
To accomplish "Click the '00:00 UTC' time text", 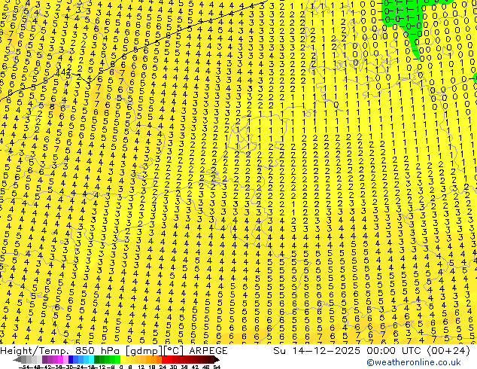I will [393, 351].
